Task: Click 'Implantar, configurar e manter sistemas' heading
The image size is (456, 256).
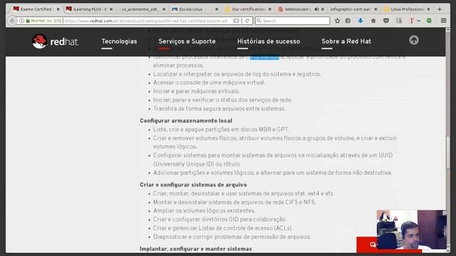Action: point(196,249)
